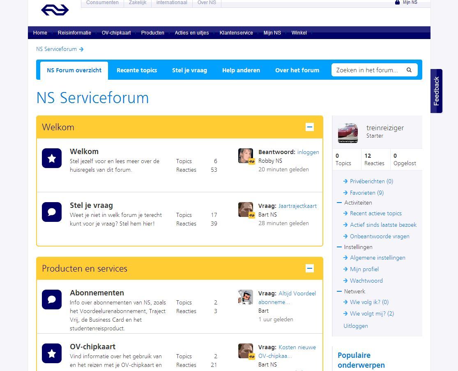Click the lock icon next to Mijn NS
Image resolution: width=458 pixels, height=371 pixels.
[x=397, y=2]
